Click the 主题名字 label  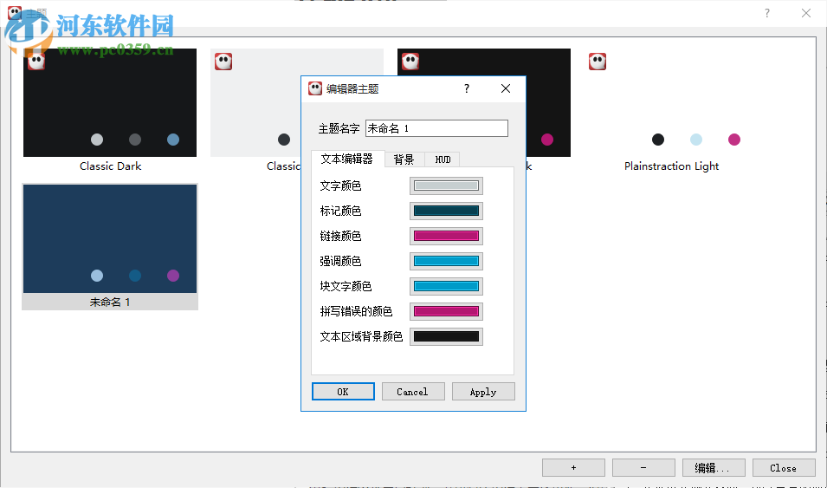point(339,129)
